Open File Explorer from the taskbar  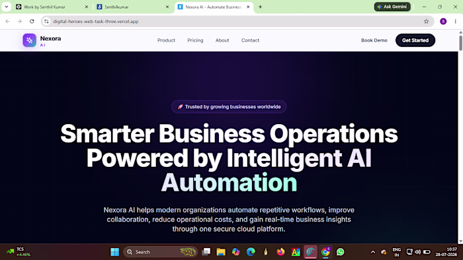point(221,252)
